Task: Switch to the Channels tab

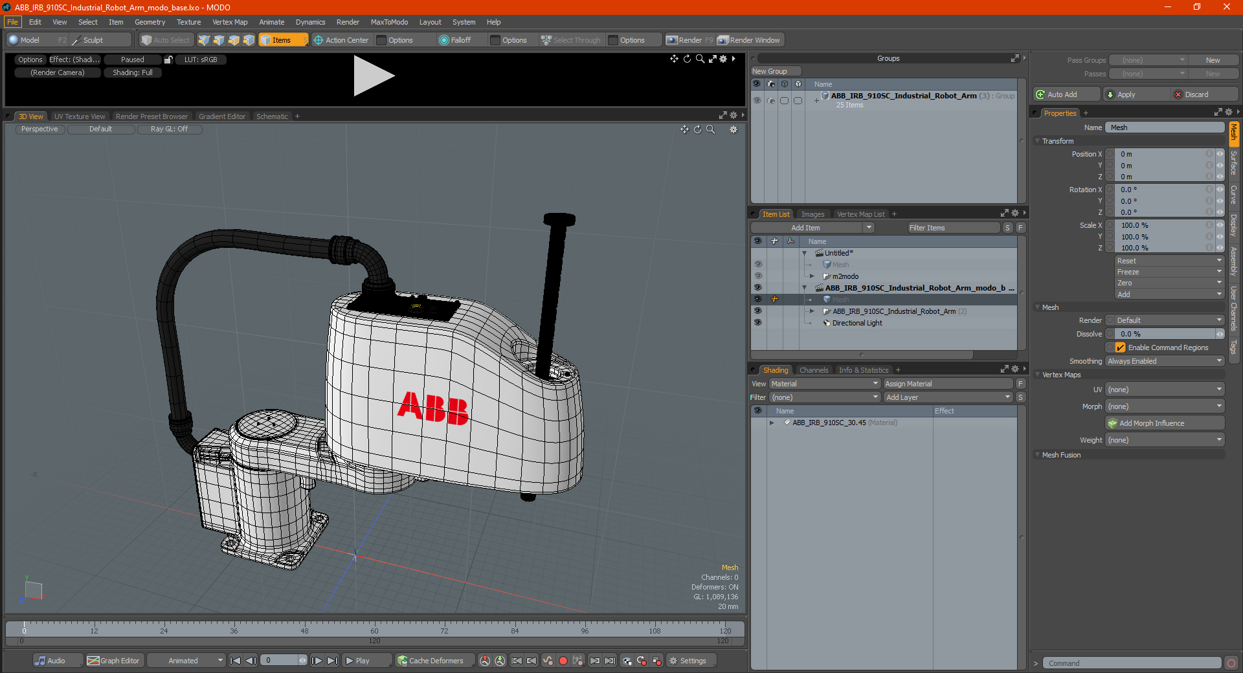Action: [x=814, y=370]
